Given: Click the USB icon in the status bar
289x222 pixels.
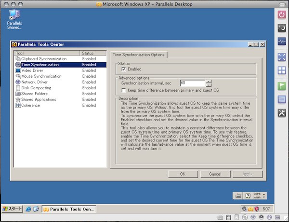Looking at the screenshot, I should [x=269, y=217].
